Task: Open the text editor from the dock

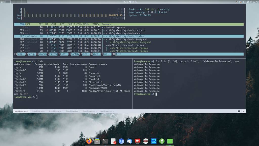Action: (113, 141)
